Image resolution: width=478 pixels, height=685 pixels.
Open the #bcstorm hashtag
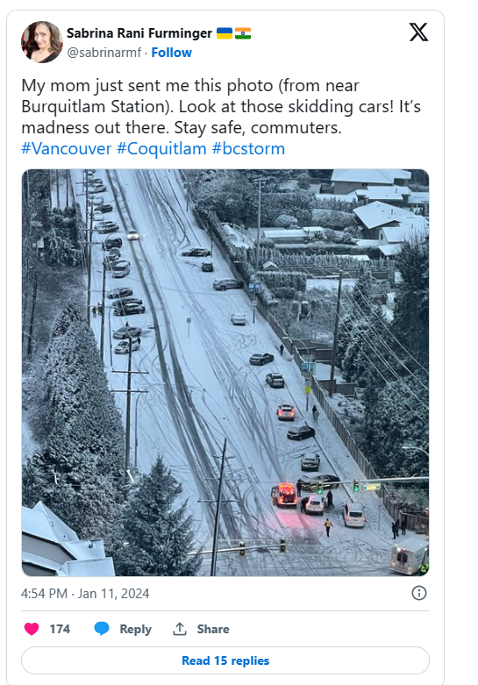pyautogui.click(x=248, y=148)
